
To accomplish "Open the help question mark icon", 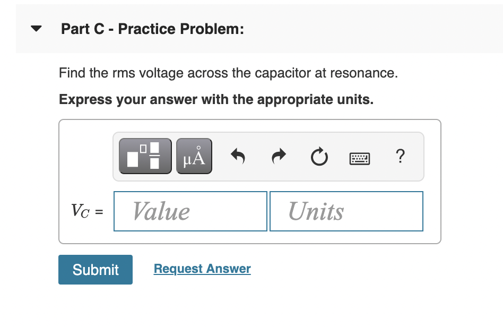I will [x=400, y=156].
